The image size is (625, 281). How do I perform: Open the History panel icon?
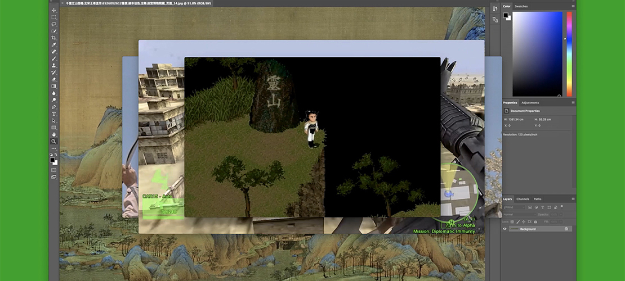495,9
